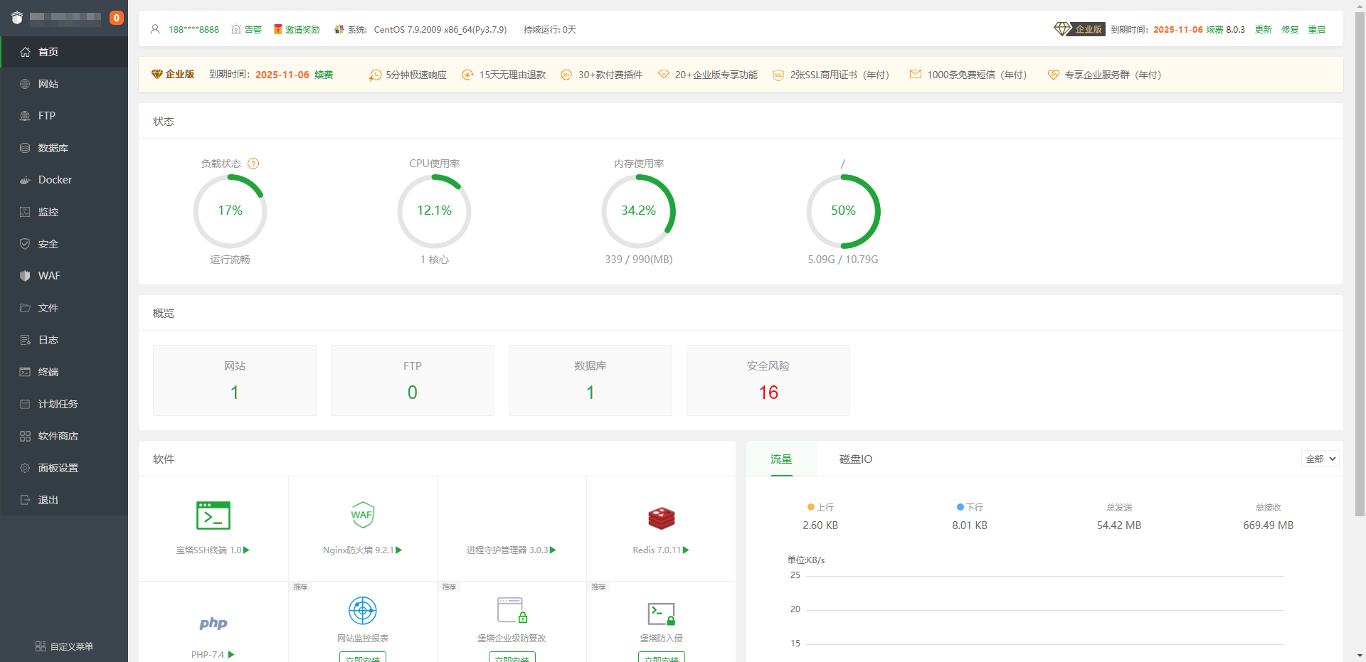Viewport: 1366px width, 662px height.
Task: Click the 专享企业服务群 heart icon
Action: [1054, 75]
